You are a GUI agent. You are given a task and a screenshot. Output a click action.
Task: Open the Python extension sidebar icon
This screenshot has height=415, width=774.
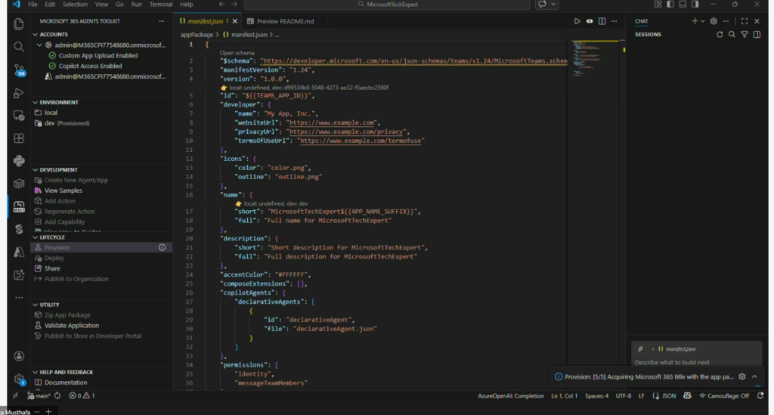pyautogui.click(x=19, y=159)
